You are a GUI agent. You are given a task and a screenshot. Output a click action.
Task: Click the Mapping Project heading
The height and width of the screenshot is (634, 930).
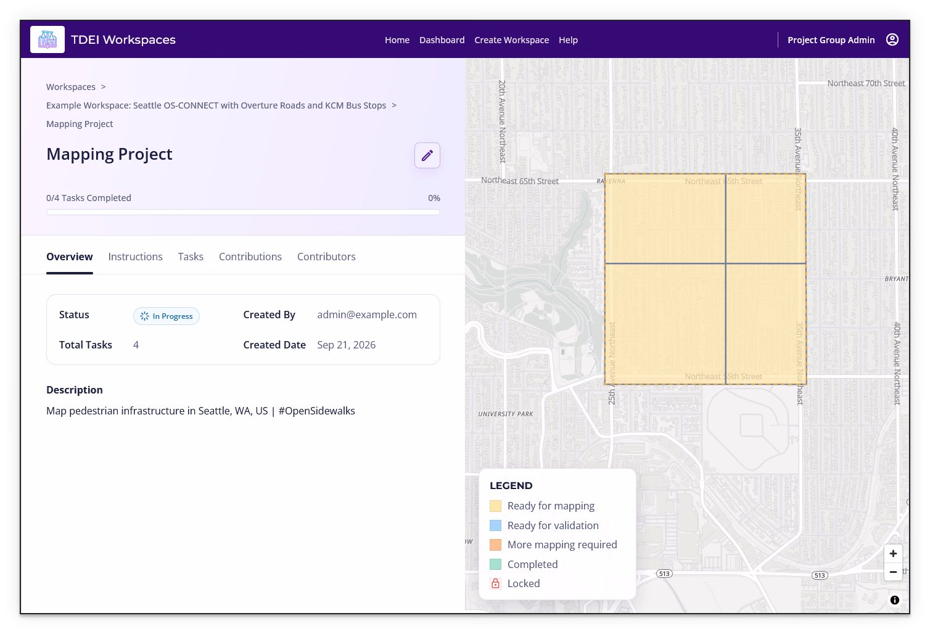click(x=109, y=154)
